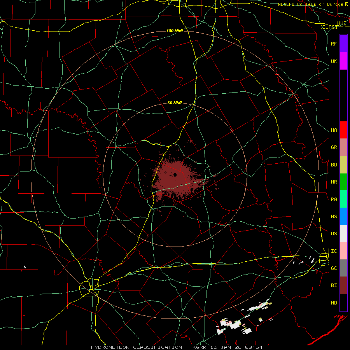Click the black radar site dot at center
This screenshot has height=350, width=350.
(x=175, y=175)
